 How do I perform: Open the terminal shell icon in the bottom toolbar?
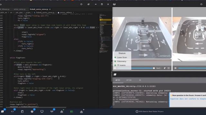click(x=2, y=111)
